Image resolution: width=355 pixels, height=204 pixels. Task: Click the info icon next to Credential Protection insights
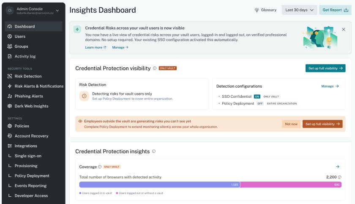154,151
